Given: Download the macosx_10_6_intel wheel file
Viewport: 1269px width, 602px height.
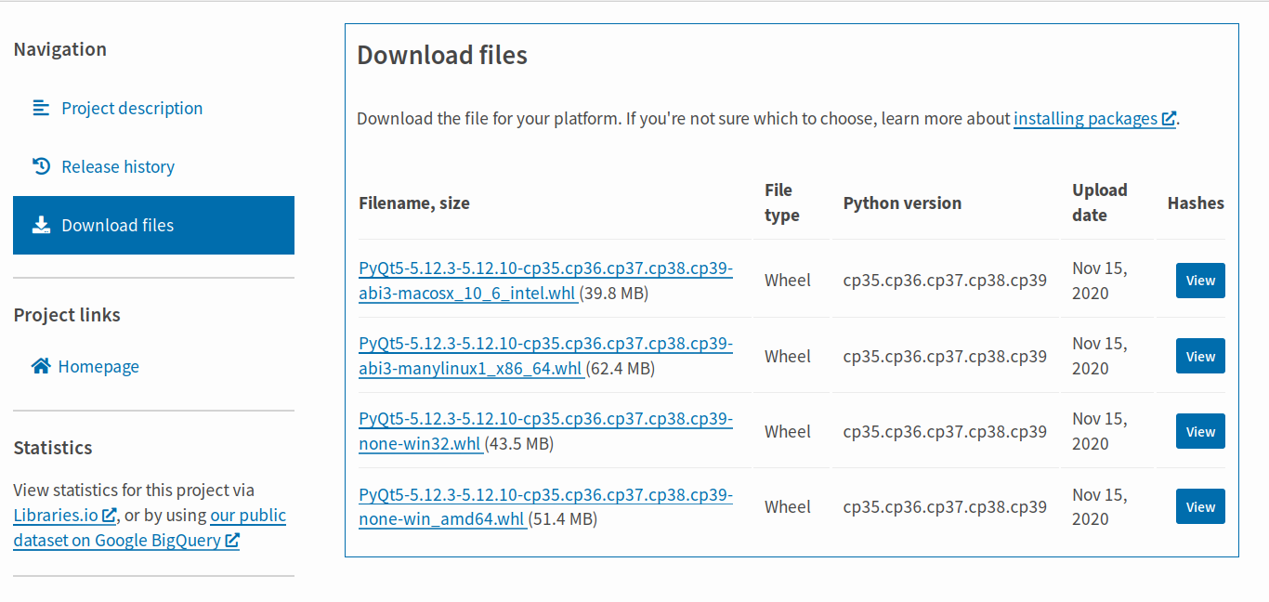Looking at the screenshot, I should click(546, 280).
